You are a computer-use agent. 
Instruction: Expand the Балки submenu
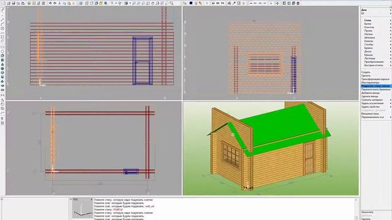377,24
